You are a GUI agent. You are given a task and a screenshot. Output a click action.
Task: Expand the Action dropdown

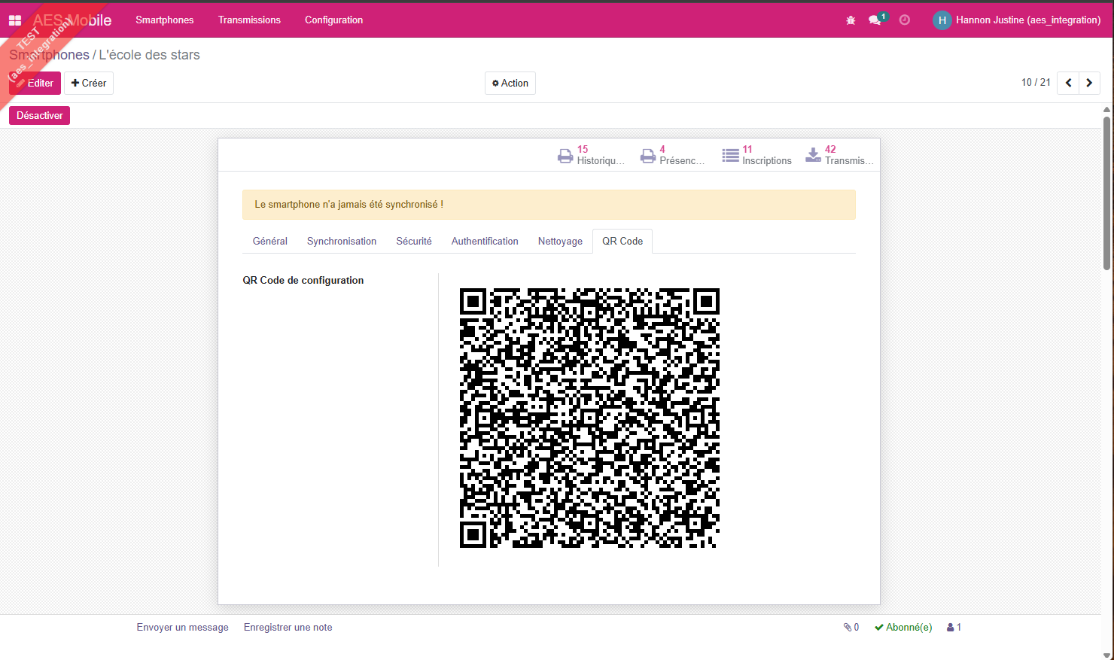coord(510,84)
